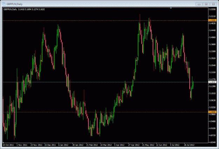Viewport: 219px width, 149px height.
Task: Click the 5.3680 price axis value
Action: 212,44
